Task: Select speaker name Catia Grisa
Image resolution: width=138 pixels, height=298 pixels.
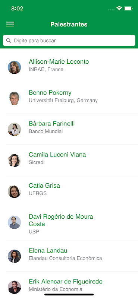Action: tap(44, 186)
